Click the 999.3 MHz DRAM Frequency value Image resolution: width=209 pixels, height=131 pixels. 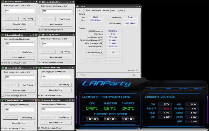point(113,31)
